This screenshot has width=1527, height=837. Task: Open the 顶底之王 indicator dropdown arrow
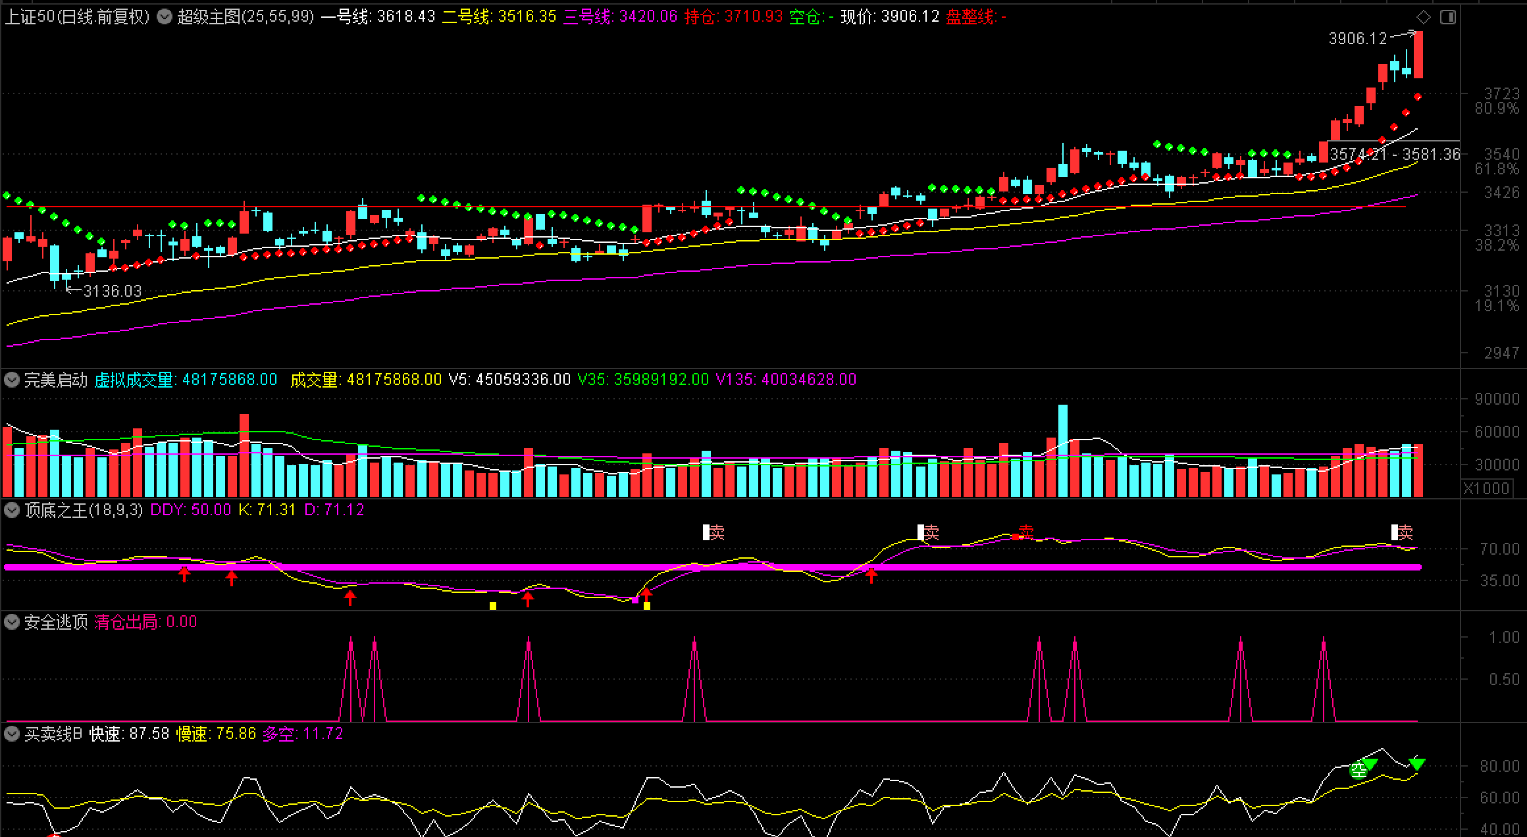pyautogui.click(x=11, y=510)
